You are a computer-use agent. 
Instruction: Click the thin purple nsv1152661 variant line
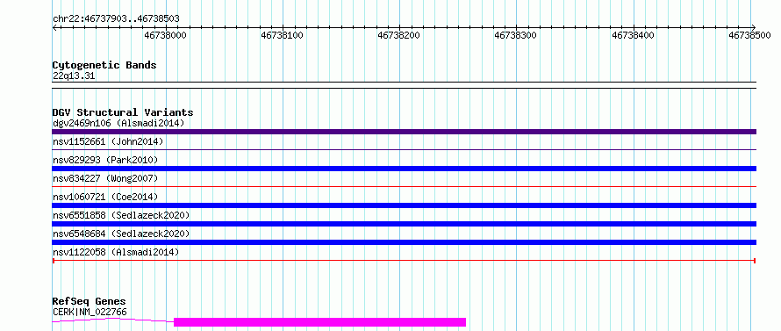pyautogui.click(x=404, y=149)
